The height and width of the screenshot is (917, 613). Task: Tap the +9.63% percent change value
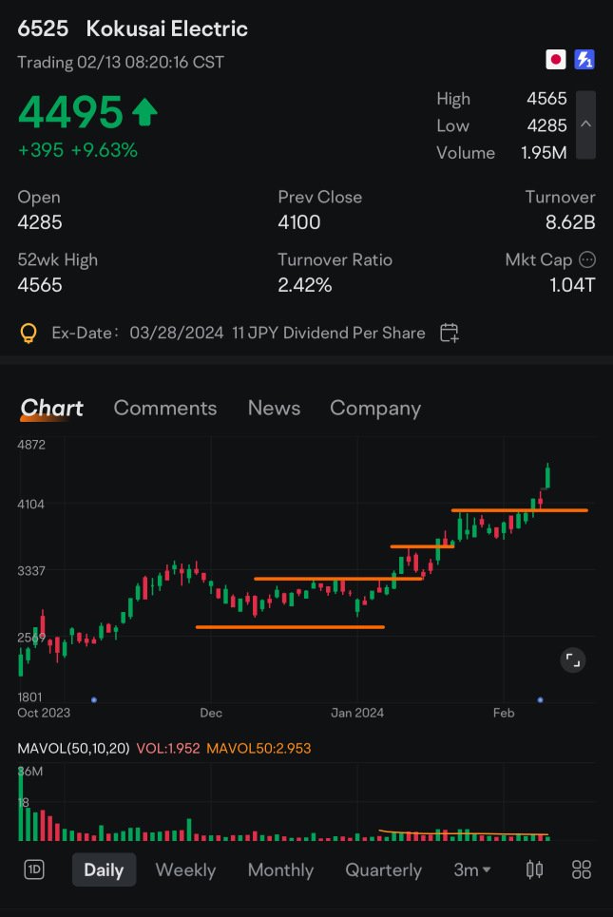pyautogui.click(x=105, y=150)
